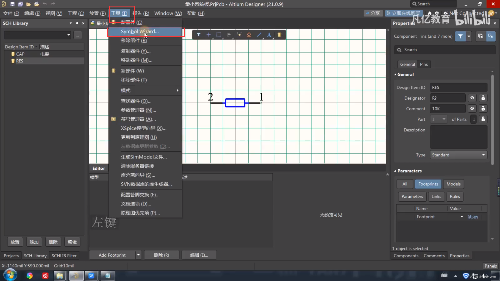Toggle the Part lock

483,119
